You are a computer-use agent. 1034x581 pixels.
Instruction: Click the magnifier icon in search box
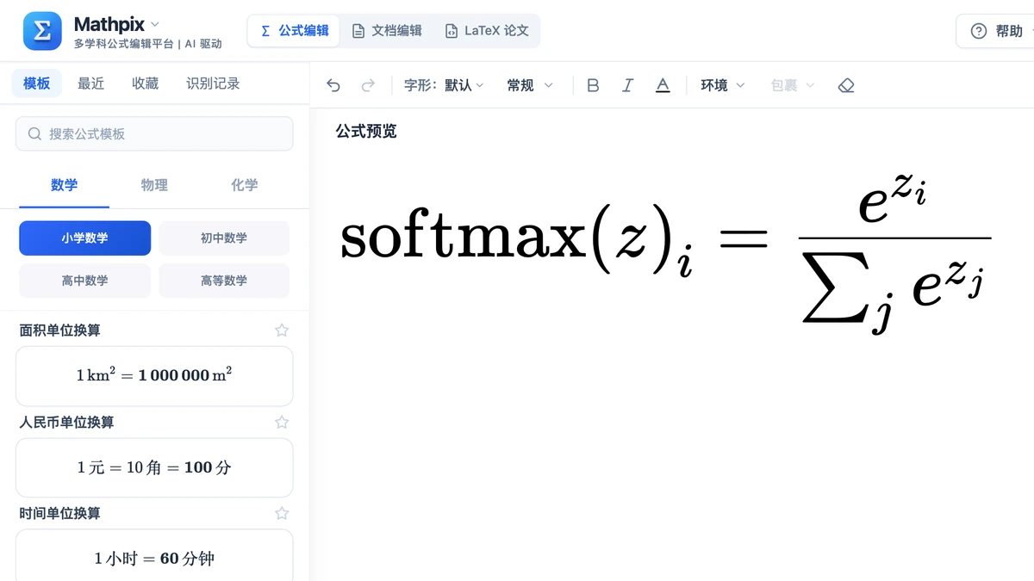(x=34, y=133)
